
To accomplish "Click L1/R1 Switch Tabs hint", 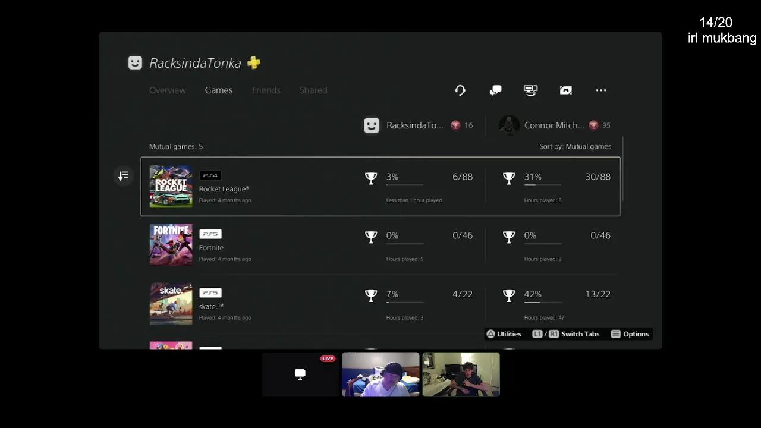I will tap(566, 334).
